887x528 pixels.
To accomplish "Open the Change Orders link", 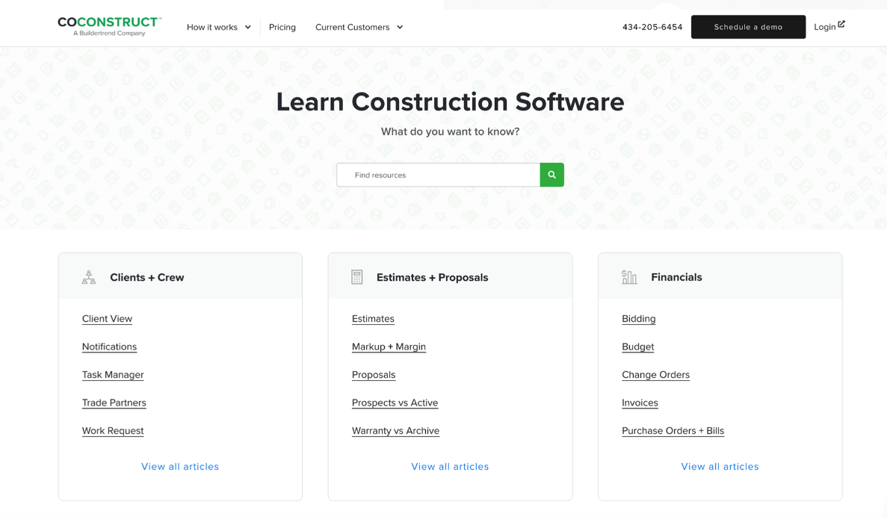I will coord(655,375).
